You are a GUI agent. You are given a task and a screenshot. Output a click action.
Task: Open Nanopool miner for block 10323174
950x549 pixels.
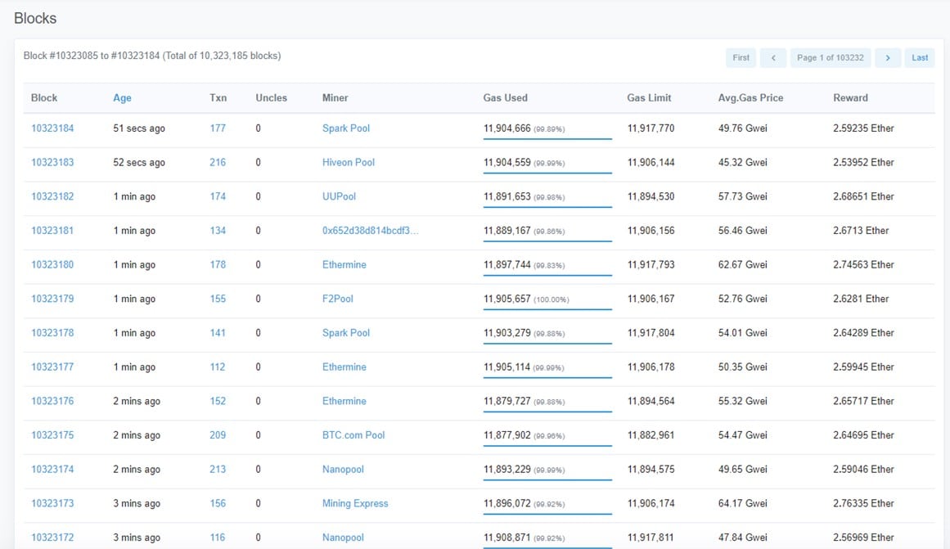point(343,469)
